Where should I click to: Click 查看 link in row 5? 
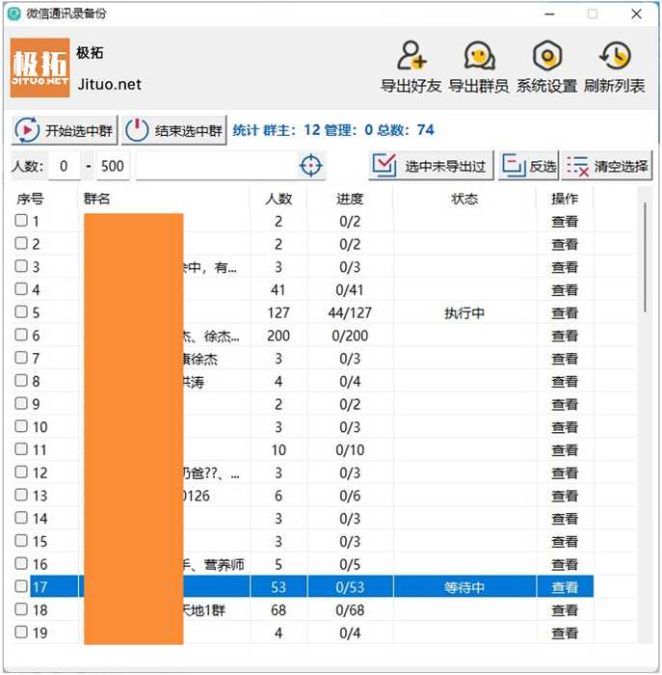pyautogui.click(x=565, y=313)
